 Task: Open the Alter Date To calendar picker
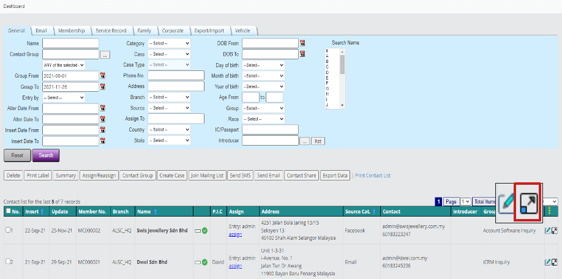click(x=103, y=119)
